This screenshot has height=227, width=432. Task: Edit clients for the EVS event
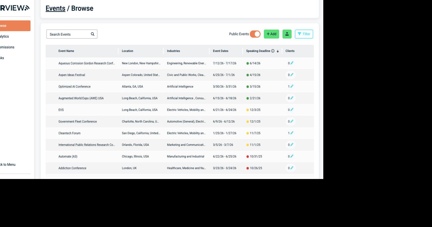[292, 110]
